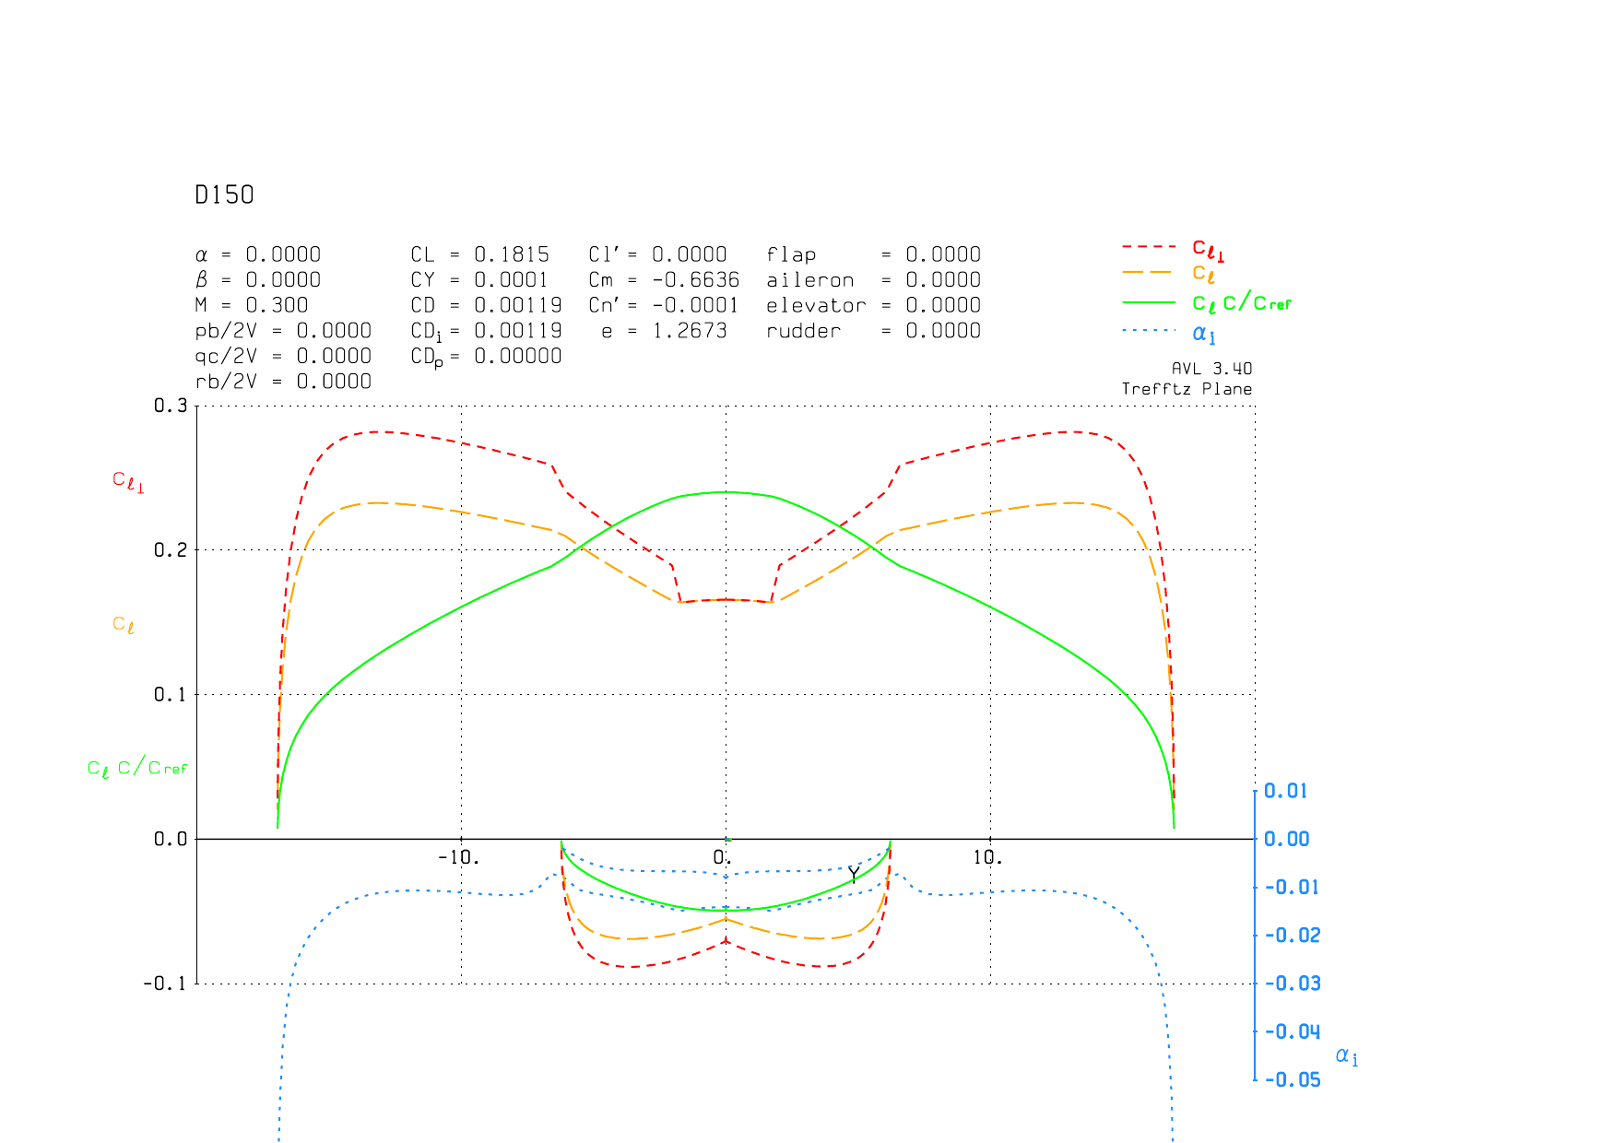Screen dimensions: 1618x1143
Task: Select the Cm = -0.6636 value
Action: [x=695, y=280]
